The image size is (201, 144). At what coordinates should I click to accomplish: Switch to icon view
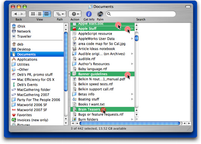tap(33, 14)
